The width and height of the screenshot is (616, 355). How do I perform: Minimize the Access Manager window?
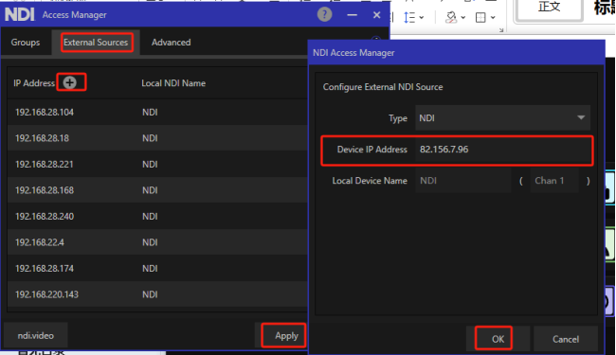pos(352,15)
